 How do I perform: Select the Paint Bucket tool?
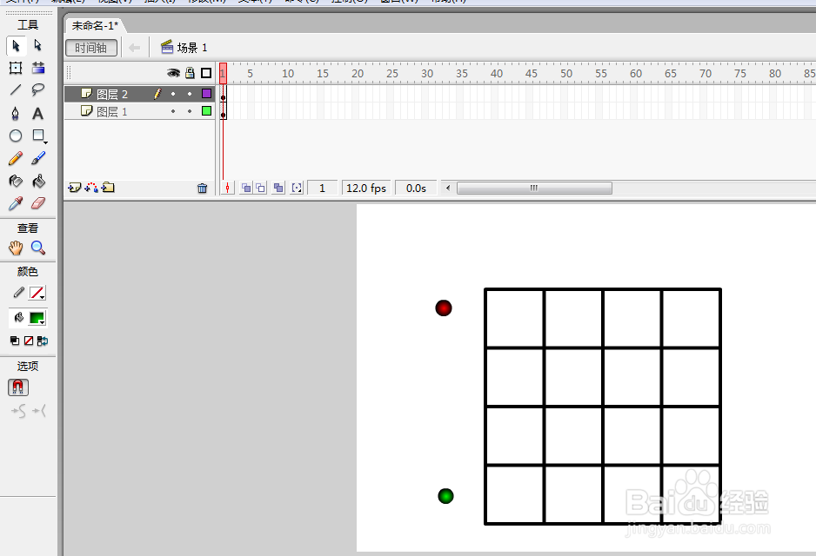point(38,181)
